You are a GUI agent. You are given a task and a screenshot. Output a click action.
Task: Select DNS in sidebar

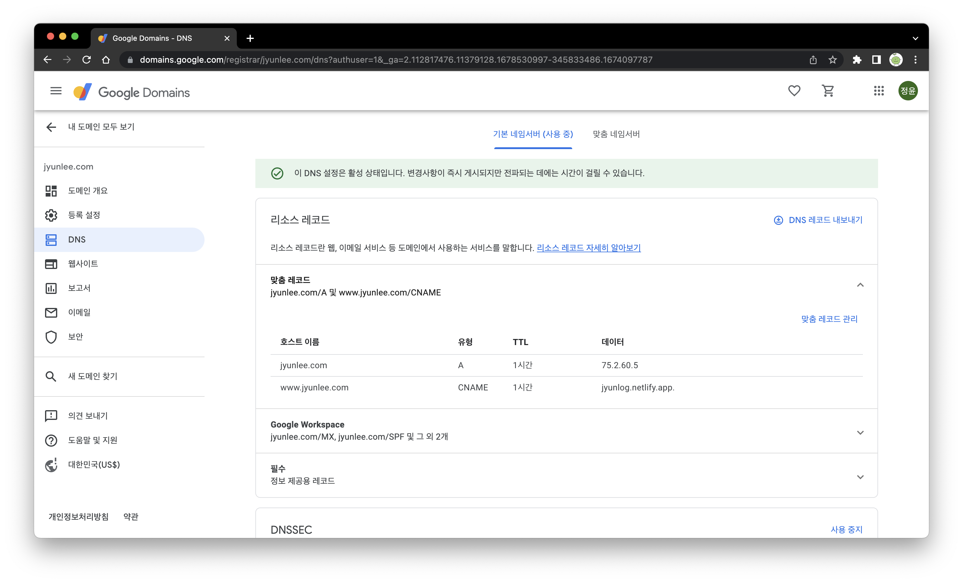[119, 239]
